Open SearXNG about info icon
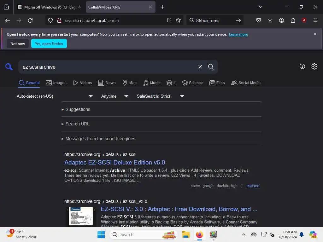 pos(302,66)
